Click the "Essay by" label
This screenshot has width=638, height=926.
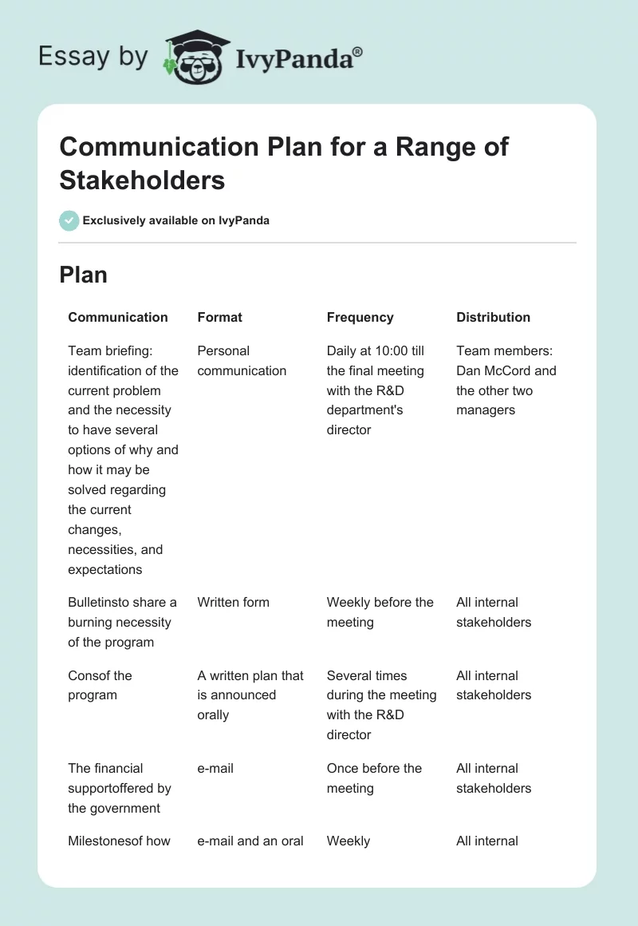point(93,57)
